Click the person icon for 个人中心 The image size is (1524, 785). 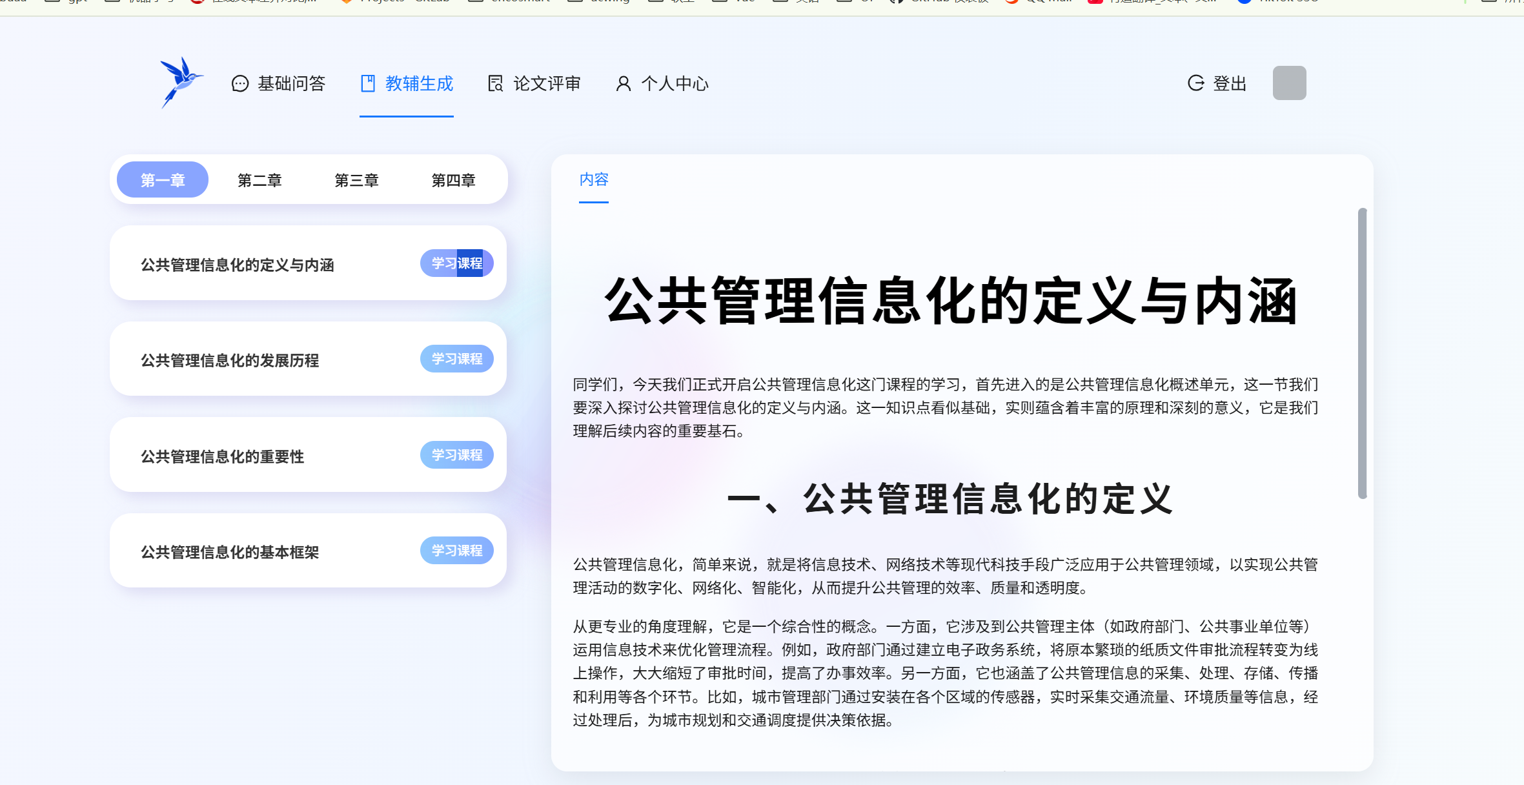[x=623, y=84]
